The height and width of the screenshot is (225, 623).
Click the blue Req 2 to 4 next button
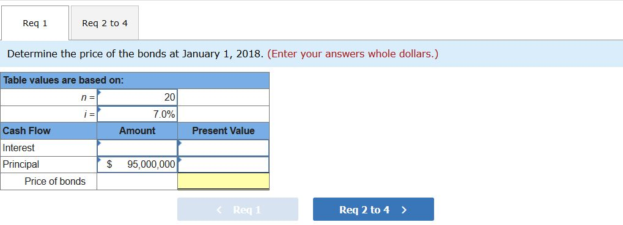(373, 209)
